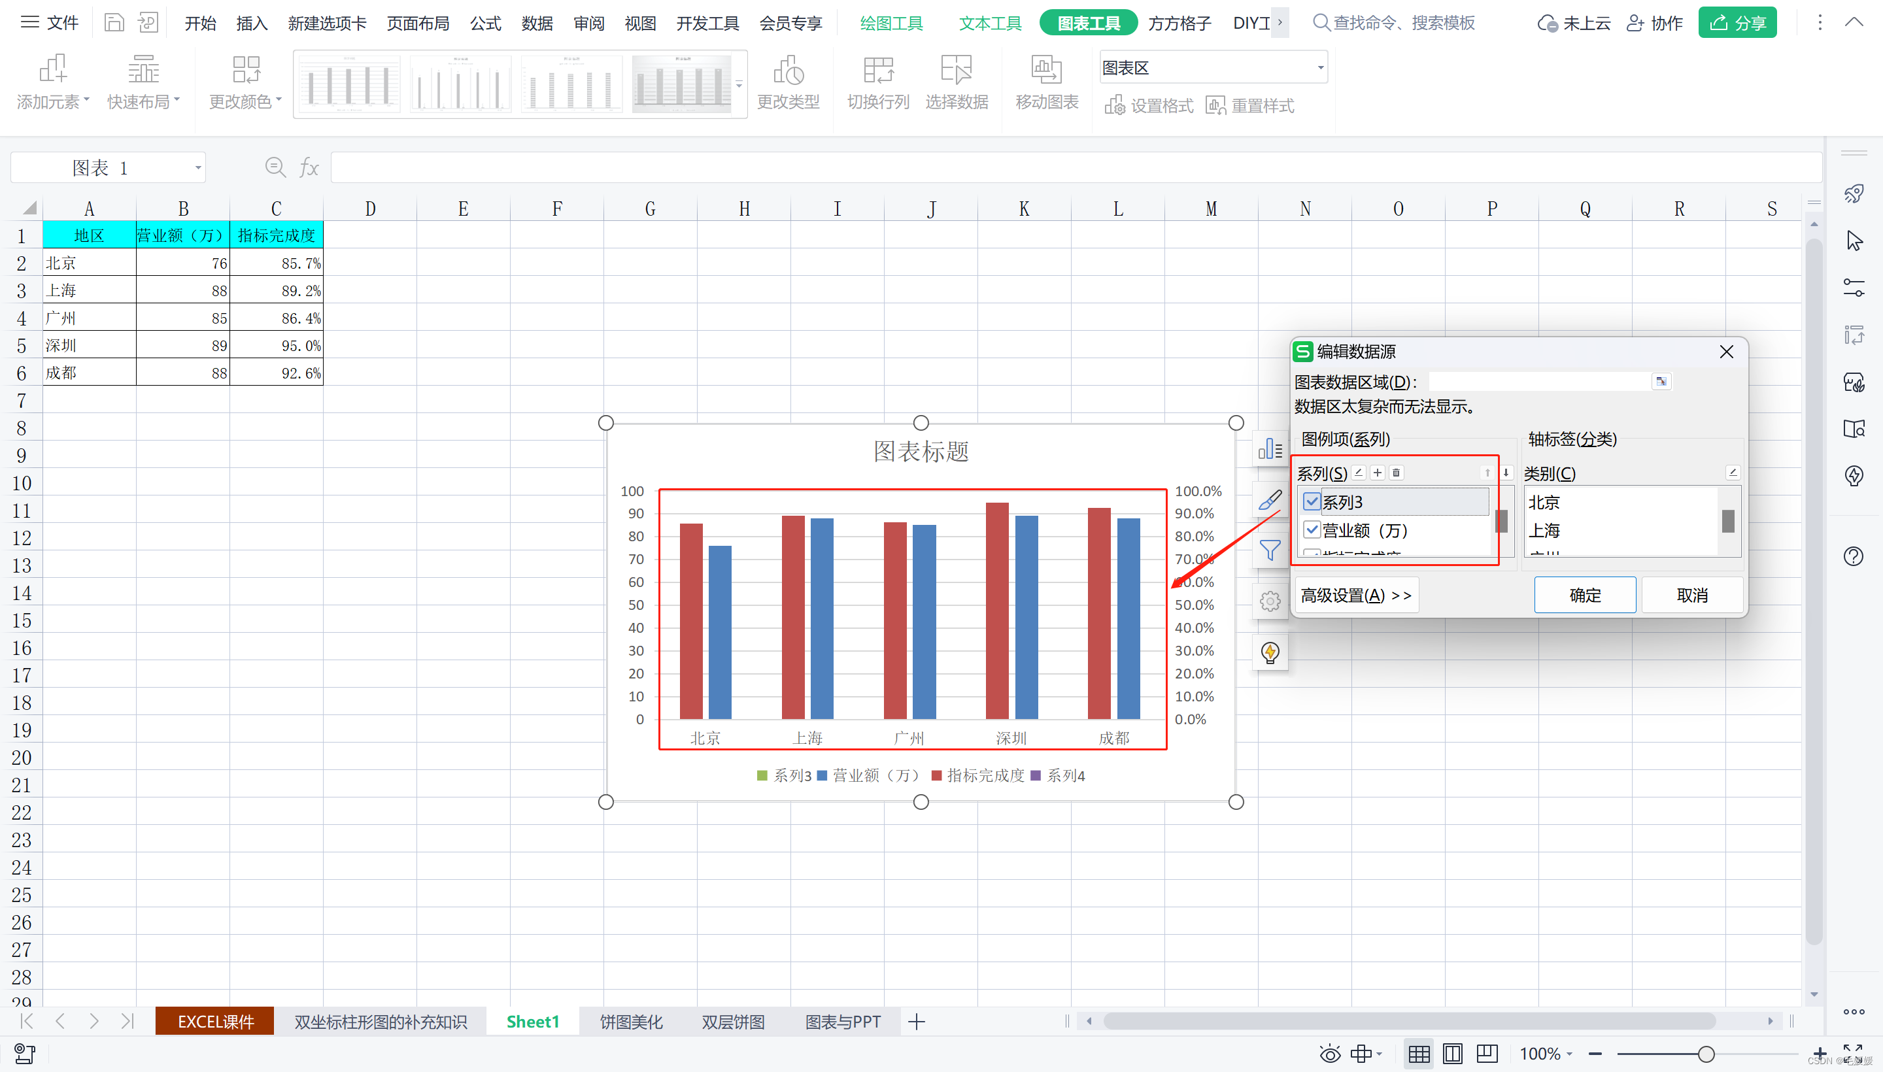Switch to the 文本工具 ribbon tab
This screenshot has height=1072, width=1883.
[990, 24]
